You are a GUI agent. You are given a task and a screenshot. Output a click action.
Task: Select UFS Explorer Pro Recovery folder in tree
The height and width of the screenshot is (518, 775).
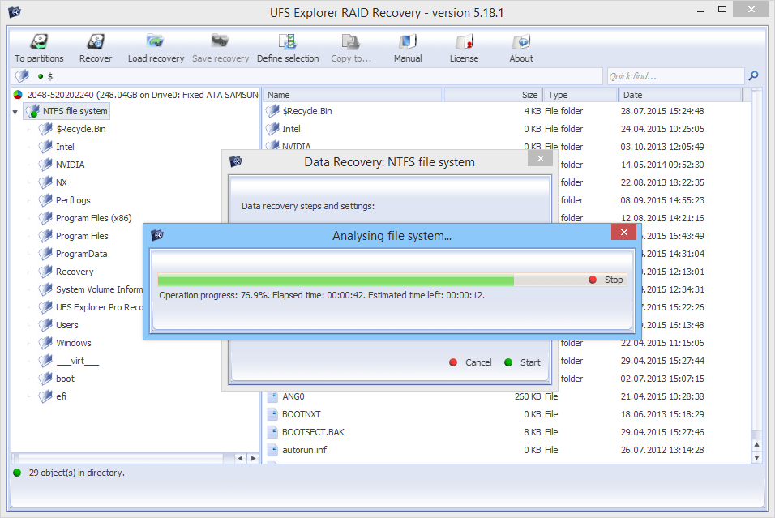(99, 307)
